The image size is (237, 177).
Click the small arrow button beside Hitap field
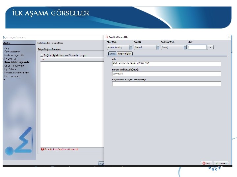210,47
